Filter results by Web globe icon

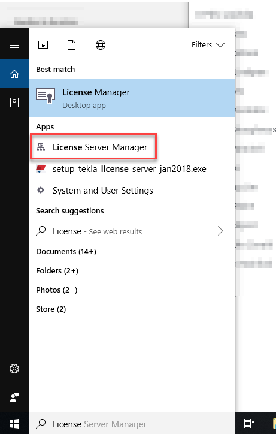101,45
